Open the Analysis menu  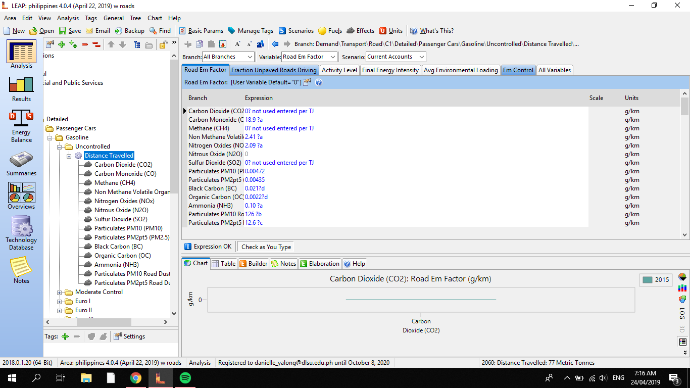68,18
